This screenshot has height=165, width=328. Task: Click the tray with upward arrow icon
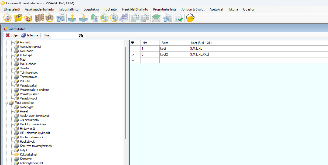coord(72,18)
